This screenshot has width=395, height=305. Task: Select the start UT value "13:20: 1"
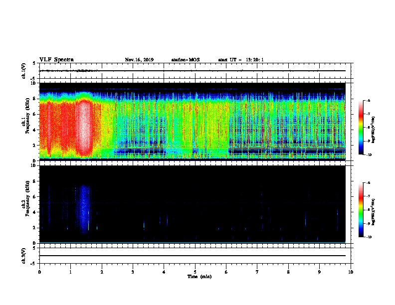tap(255, 60)
